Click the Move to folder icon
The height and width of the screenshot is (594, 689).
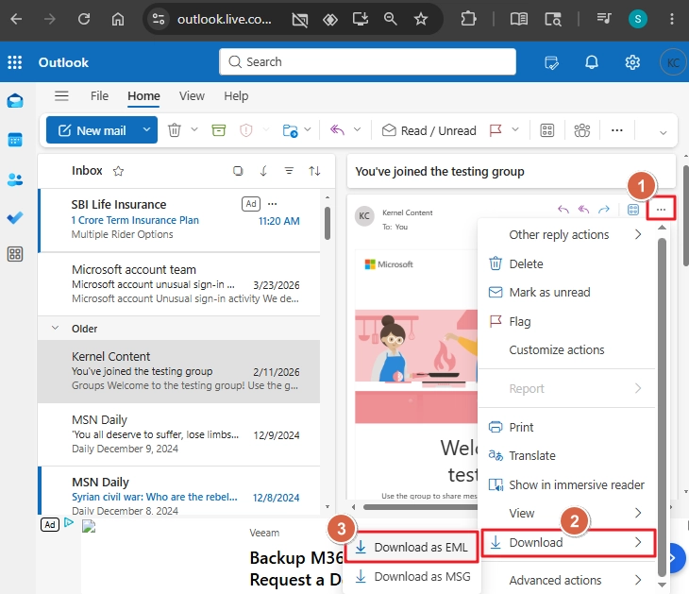click(x=290, y=130)
